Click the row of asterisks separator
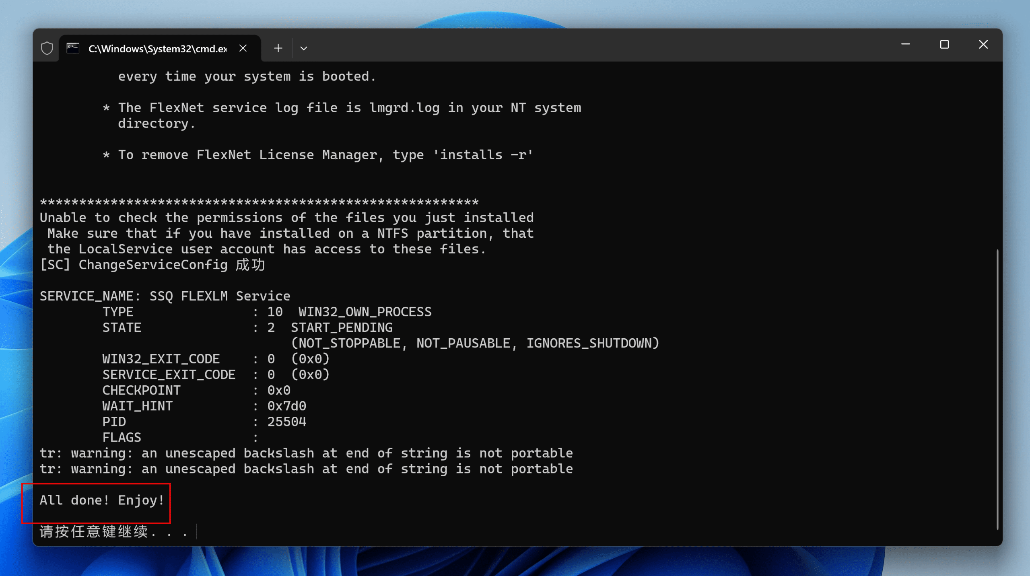This screenshot has width=1030, height=576. coord(259,202)
